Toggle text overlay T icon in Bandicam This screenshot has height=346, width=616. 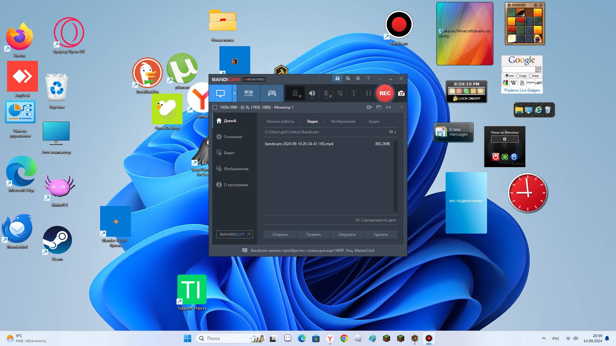click(x=354, y=93)
